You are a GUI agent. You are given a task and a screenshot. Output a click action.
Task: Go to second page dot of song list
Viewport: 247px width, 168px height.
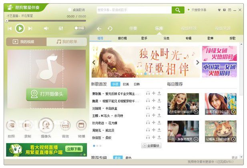click(x=97, y=146)
